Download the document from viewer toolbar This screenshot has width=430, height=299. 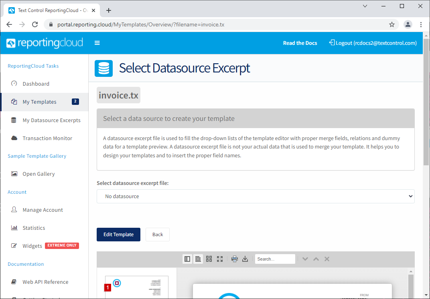[245, 259]
